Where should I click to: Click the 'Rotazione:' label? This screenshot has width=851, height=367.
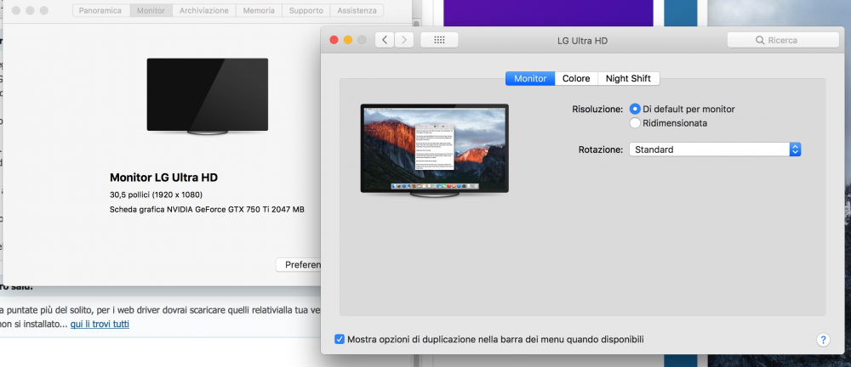(x=601, y=150)
